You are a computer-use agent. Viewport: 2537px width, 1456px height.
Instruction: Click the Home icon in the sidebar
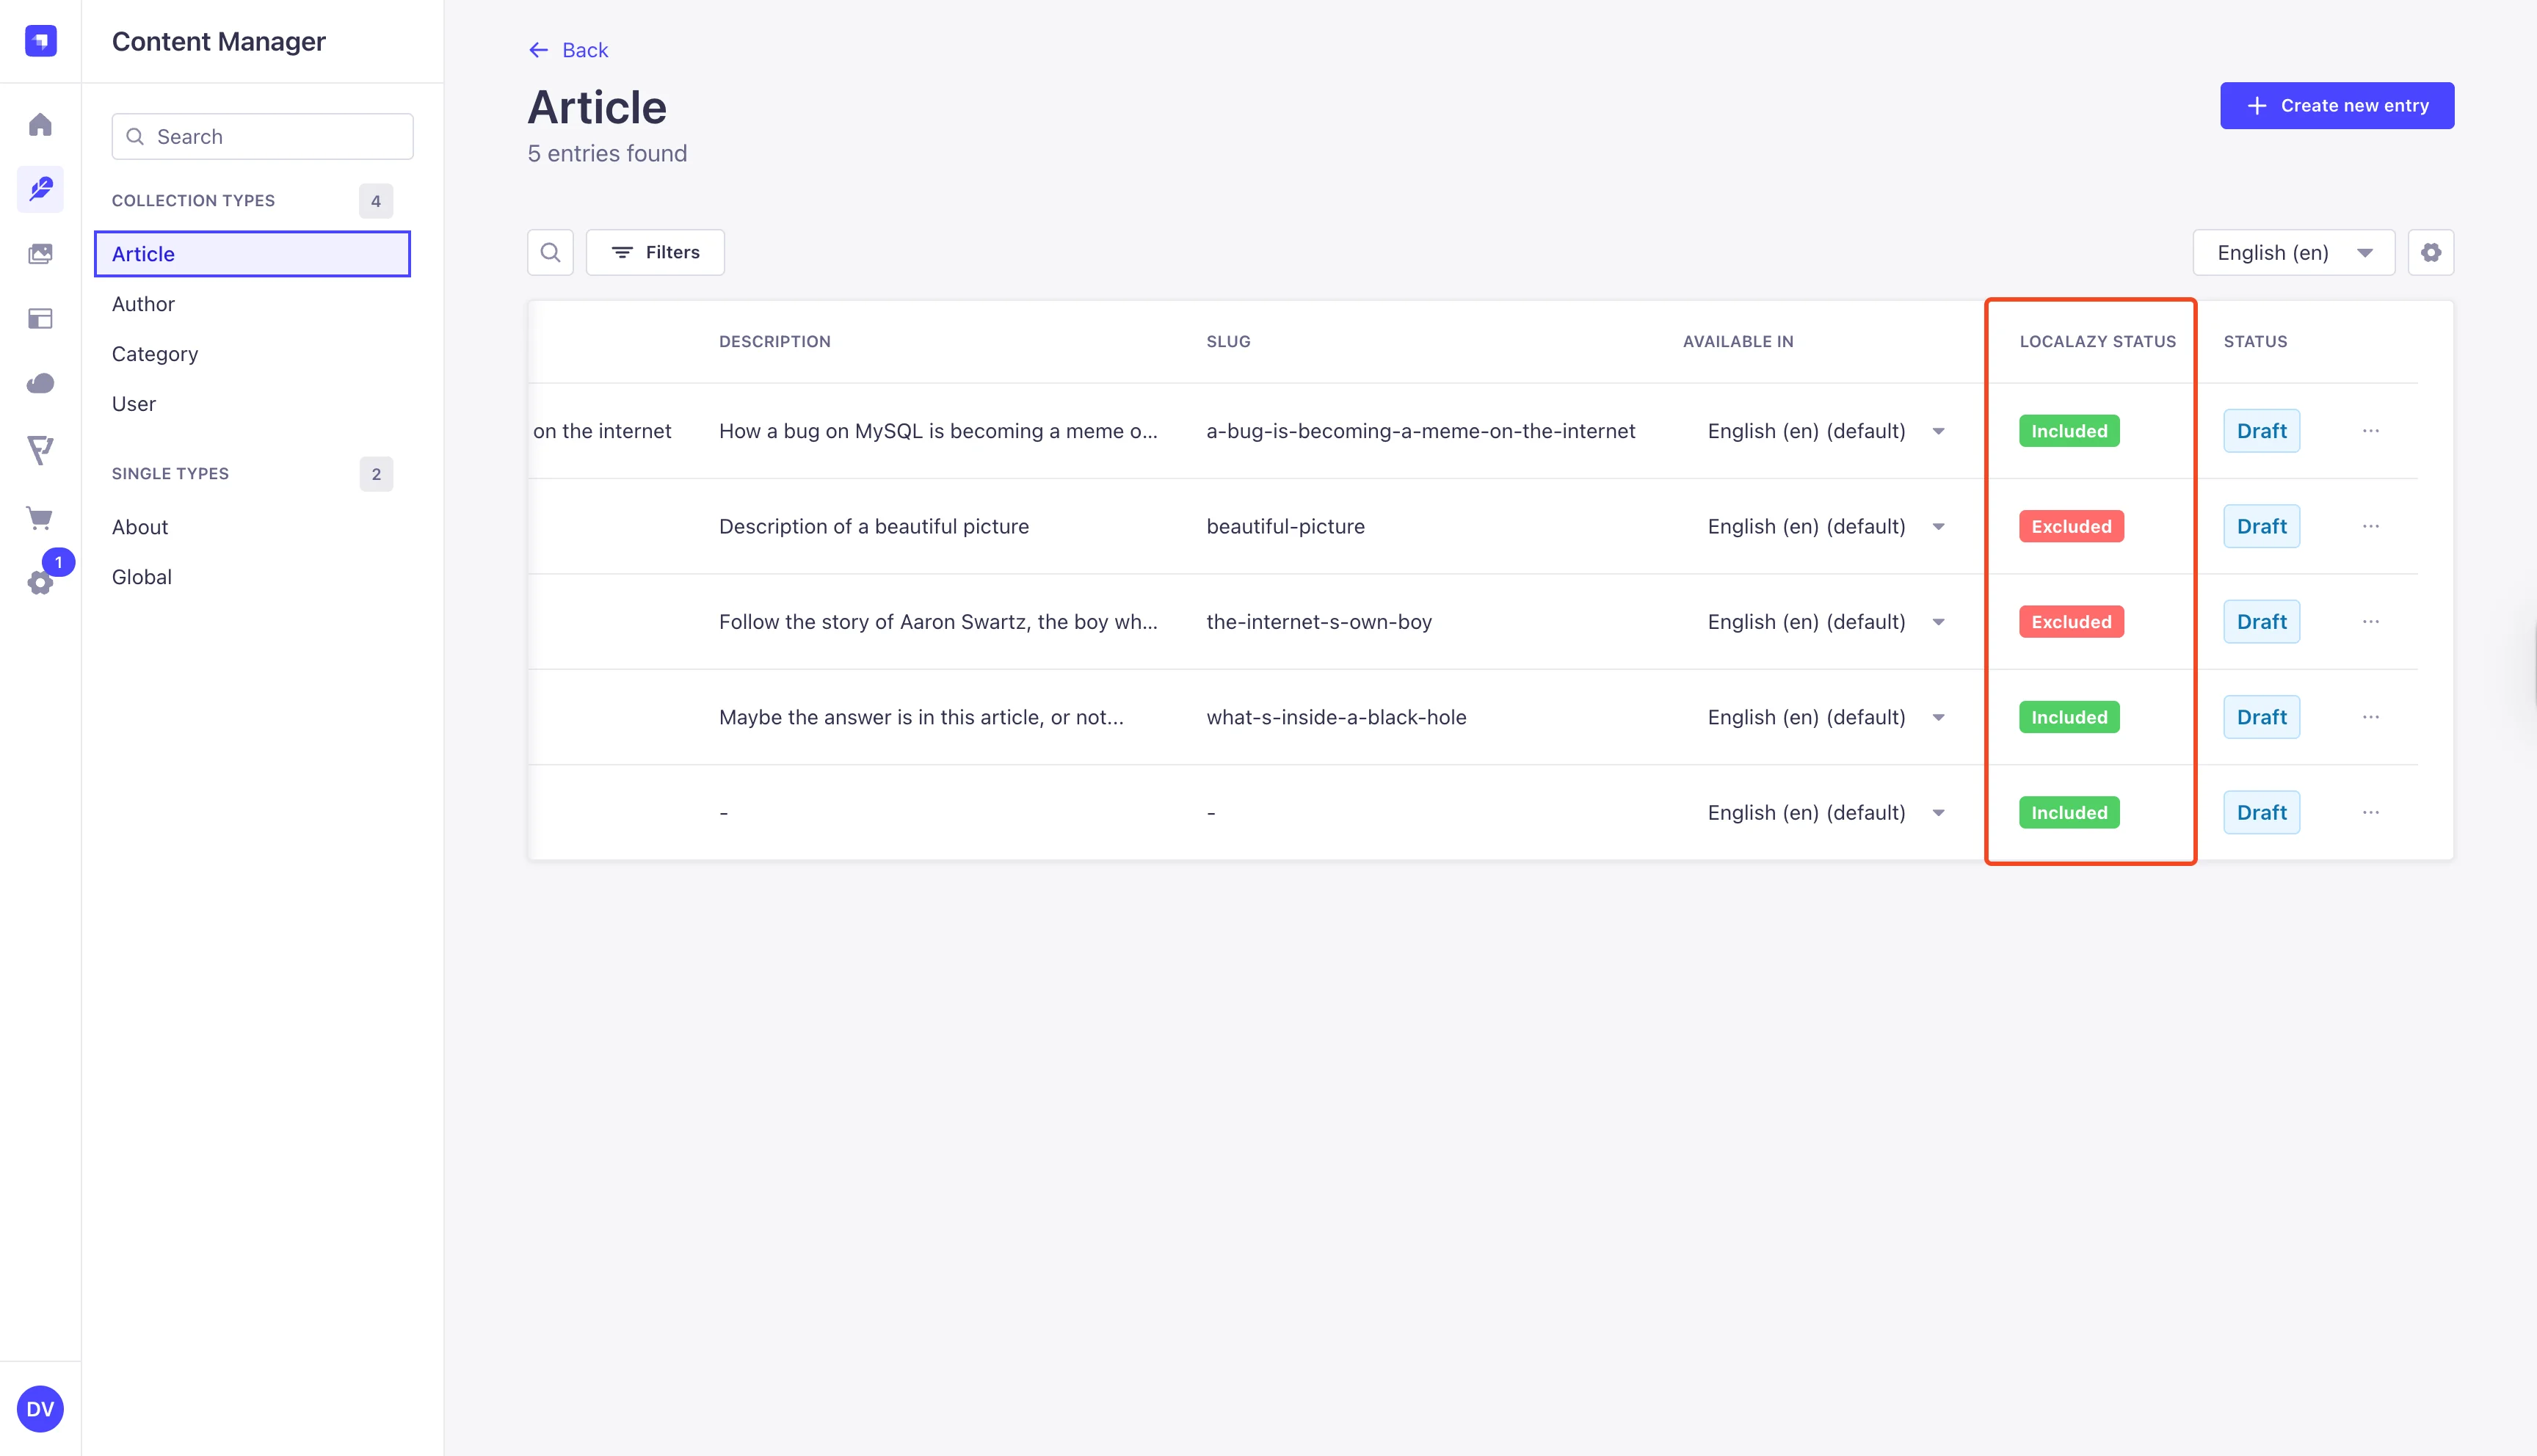[x=40, y=124]
